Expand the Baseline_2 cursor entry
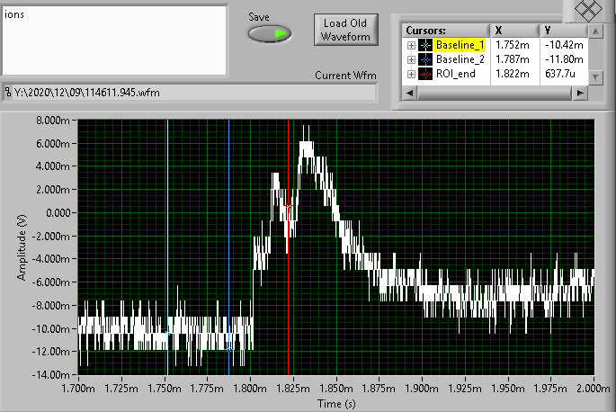 [x=411, y=59]
